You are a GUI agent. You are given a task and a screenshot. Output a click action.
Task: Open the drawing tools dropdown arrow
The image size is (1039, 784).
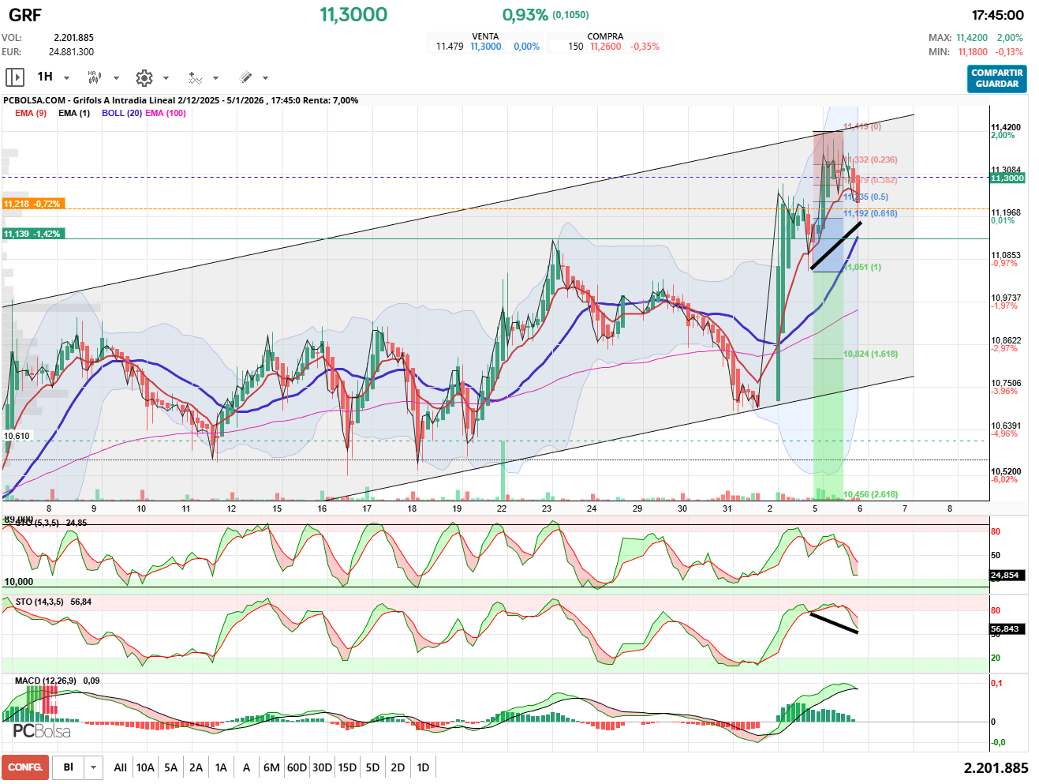pyautogui.click(x=265, y=78)
